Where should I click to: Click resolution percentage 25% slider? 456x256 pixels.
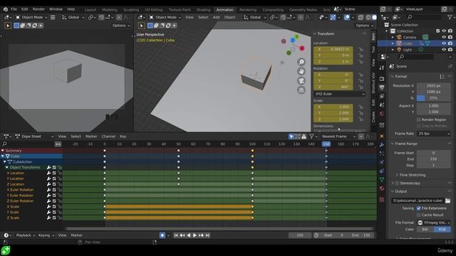(x=434, y=98)
